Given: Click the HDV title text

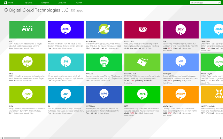Looking at the screenshot, I should 11,106.
